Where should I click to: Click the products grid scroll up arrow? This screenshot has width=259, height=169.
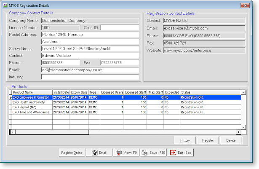(243, 92)
